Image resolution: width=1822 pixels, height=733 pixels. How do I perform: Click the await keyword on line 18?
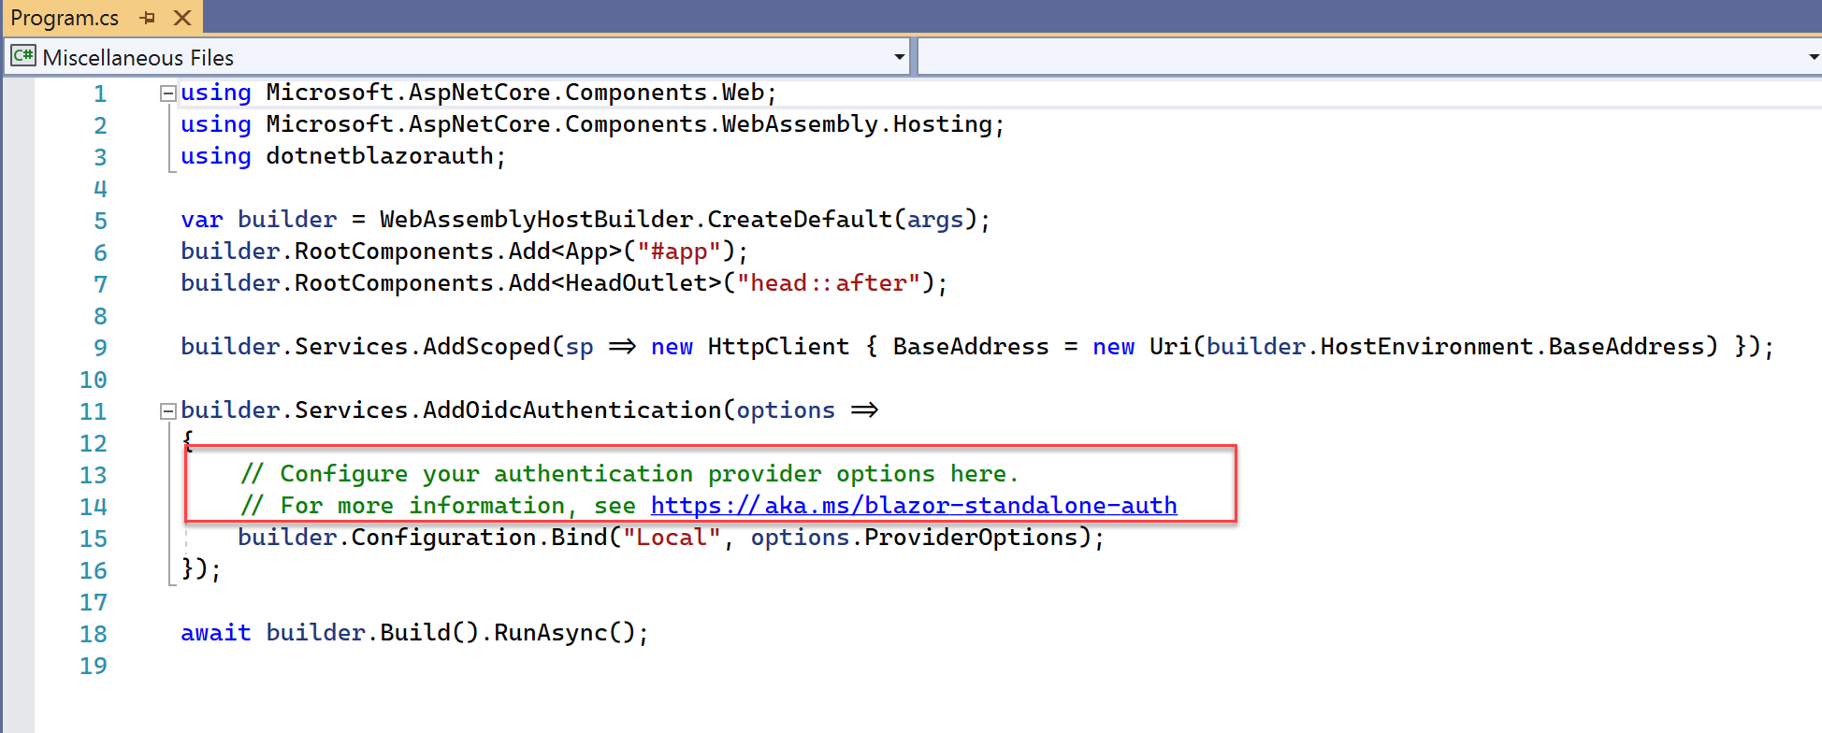(x=215, y=633)
